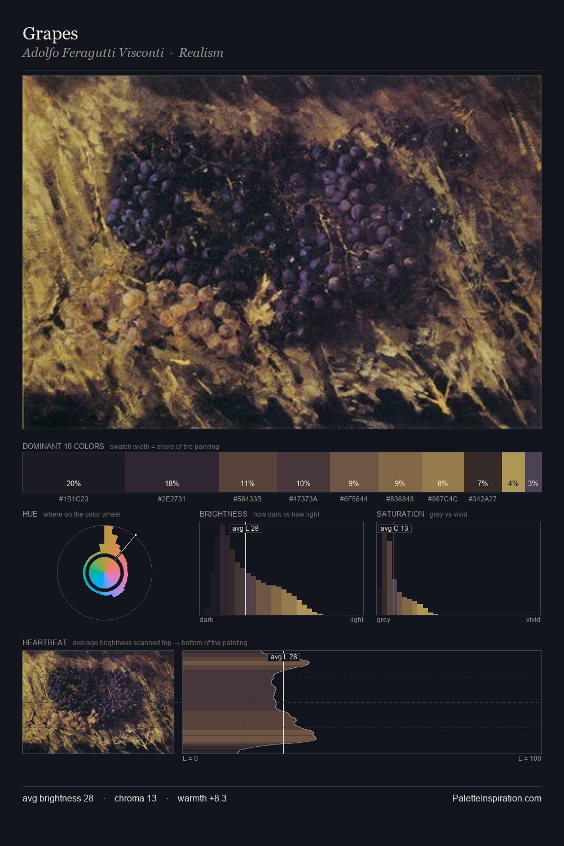Click the 'L = 0' axis label
This screenshot has height=846, width=564.
click(x=190, y=759)
